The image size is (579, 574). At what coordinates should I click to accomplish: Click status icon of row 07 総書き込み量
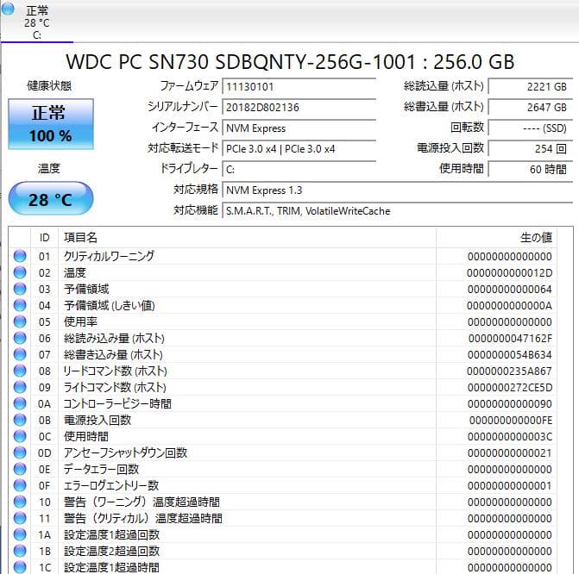click(20, 354)
